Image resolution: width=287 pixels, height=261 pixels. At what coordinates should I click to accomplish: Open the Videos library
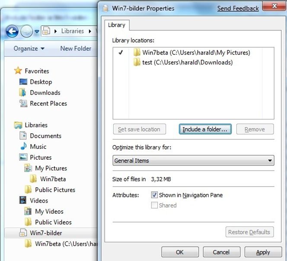click(x=39, y=200)
